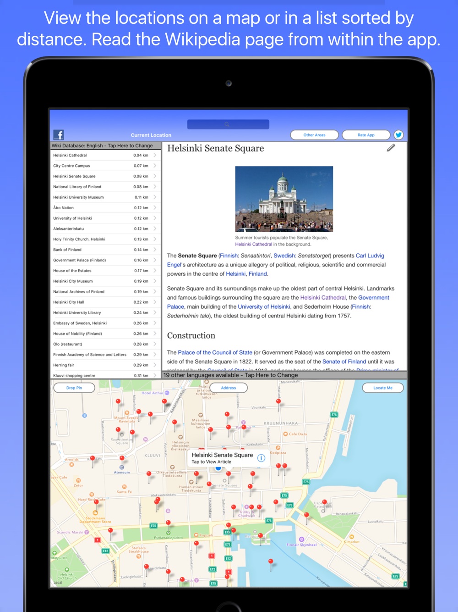This screenshot has width=458, height=612.
Task: Open the Senate of Finland link
Action: [344, 362]
